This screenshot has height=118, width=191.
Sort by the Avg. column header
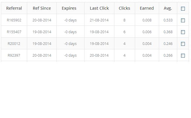click(168, 8)
